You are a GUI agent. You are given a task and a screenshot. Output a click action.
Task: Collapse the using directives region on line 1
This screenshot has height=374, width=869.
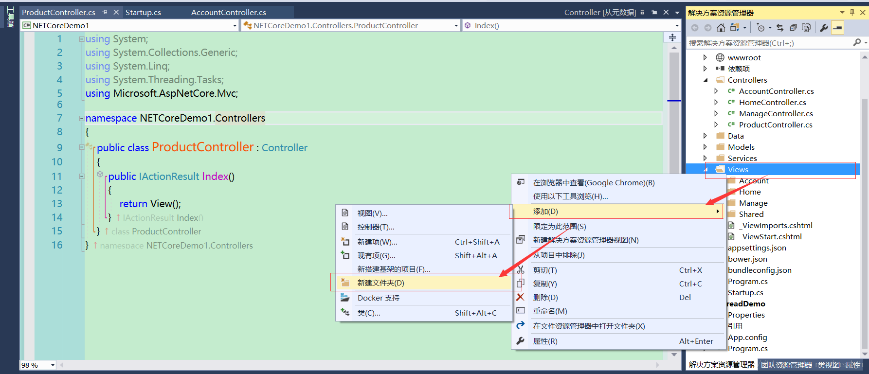pos(81,39)
